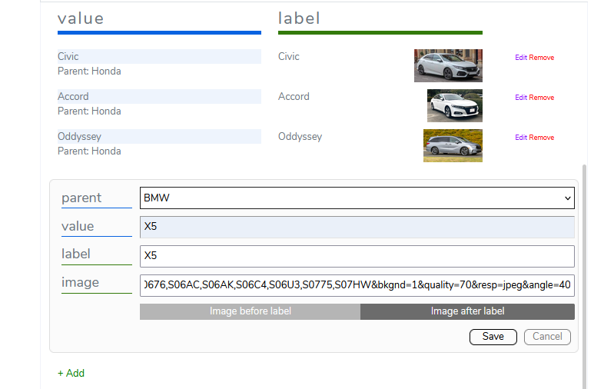Click the white Accord car thumbnail

click(x=455, y=105)
